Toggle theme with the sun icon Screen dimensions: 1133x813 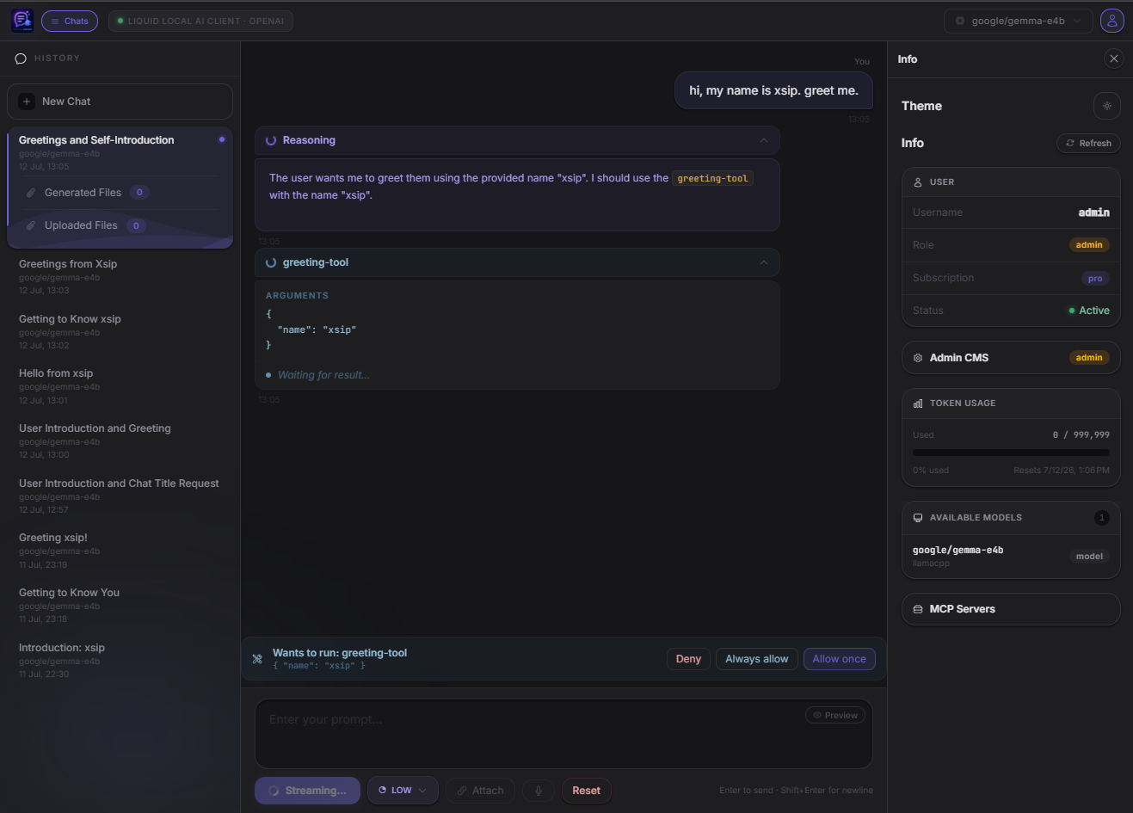click(1107, 106)
